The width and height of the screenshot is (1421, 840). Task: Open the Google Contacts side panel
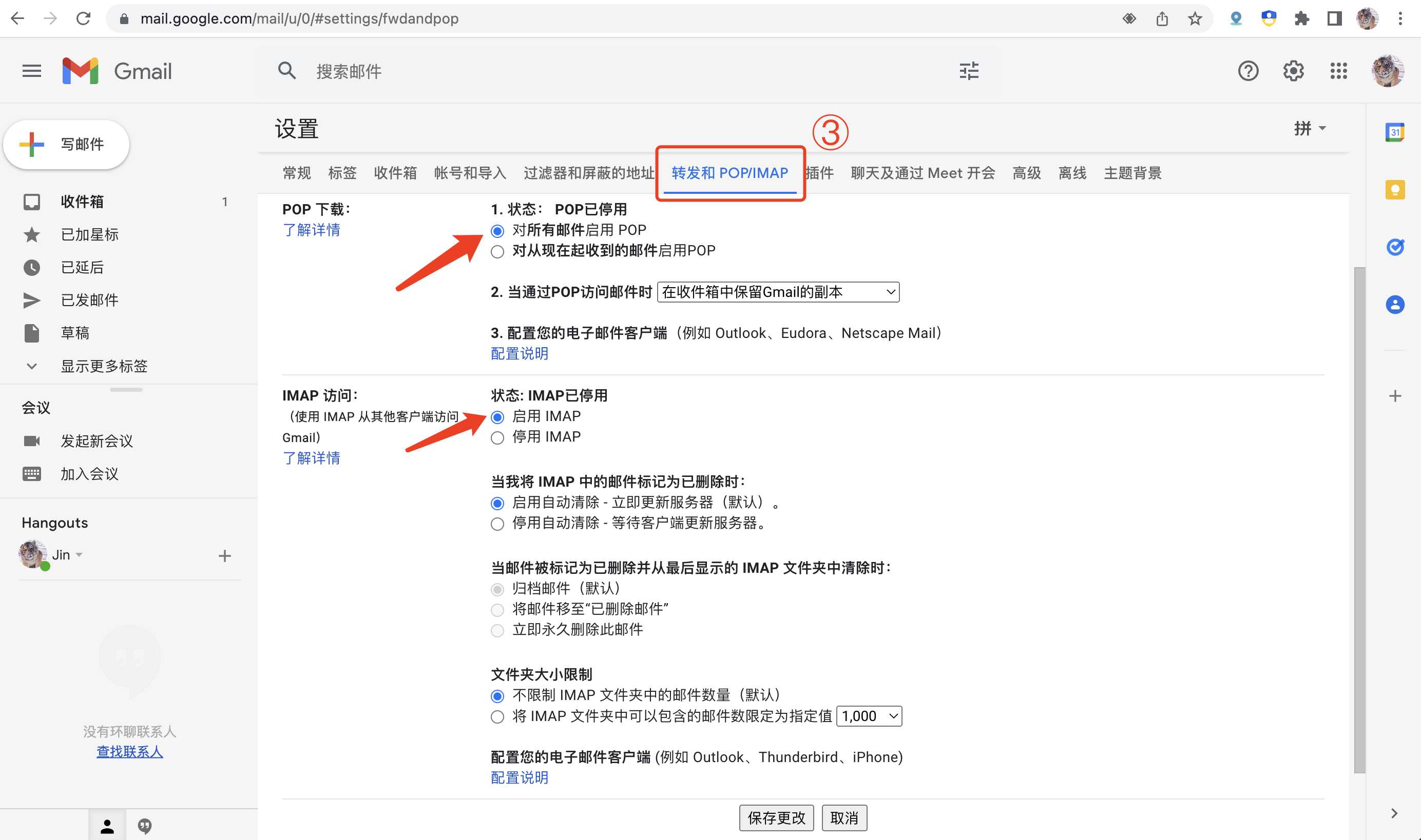(1394, 305)
